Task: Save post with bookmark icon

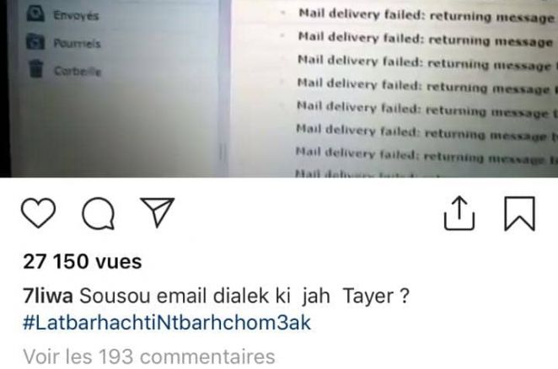Action: (519, 213)
